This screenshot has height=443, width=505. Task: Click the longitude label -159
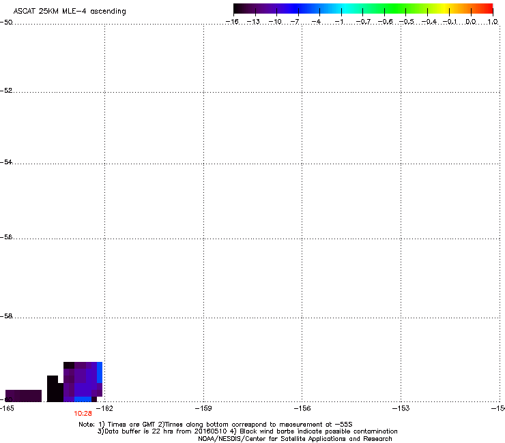(x=203, y=408)
